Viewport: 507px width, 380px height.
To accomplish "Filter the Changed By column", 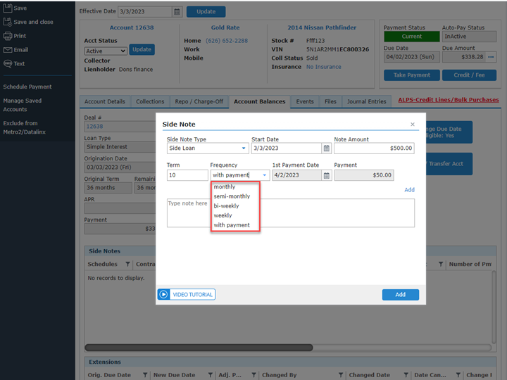I will click(341, 375).
